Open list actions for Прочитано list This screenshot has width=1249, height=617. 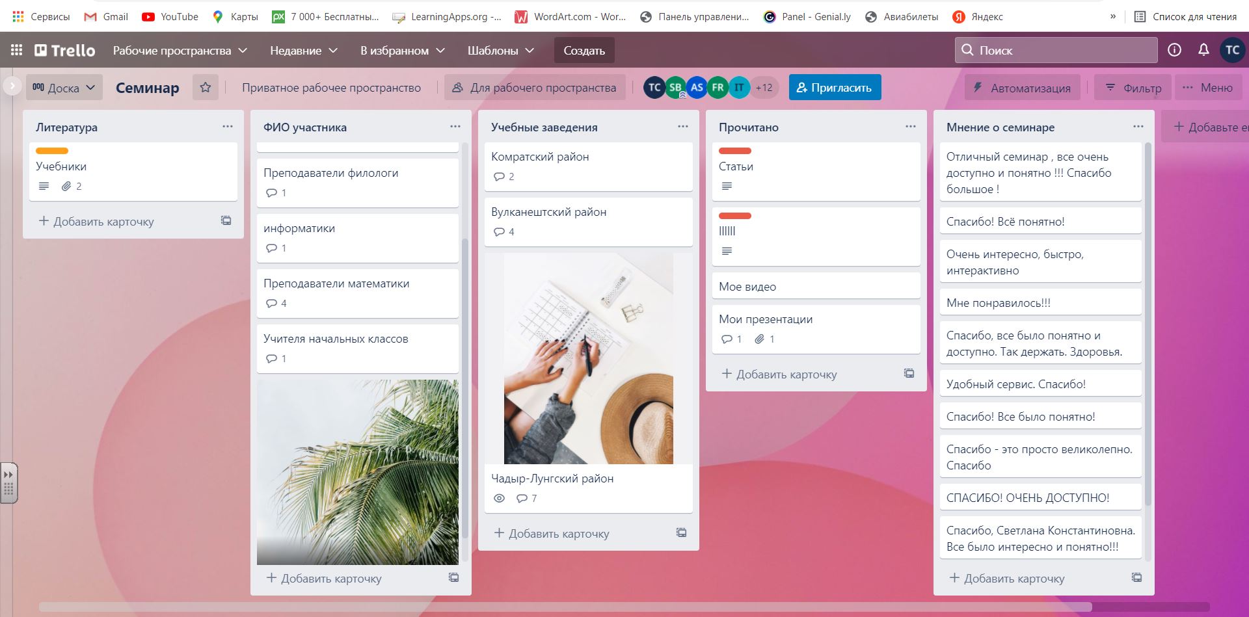pos(910,127)
